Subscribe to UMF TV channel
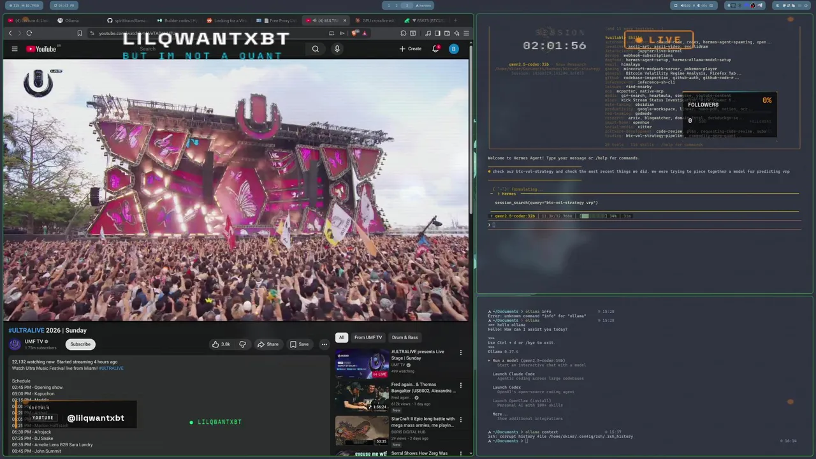The height and width of the screenshot is (459, 816). pyautogui.click(x=80, y=344)
